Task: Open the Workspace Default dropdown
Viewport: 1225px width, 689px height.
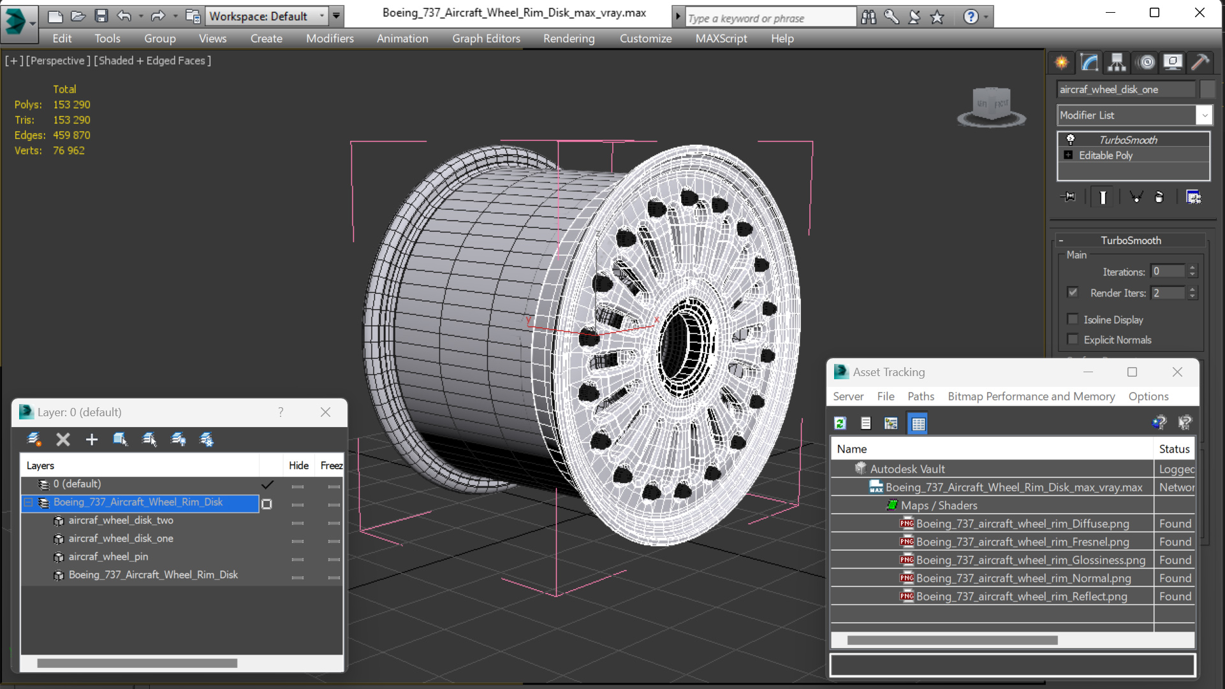Action: coord(321,16)
